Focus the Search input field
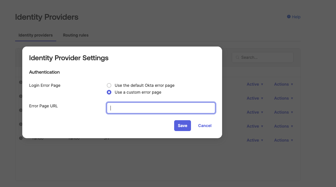336x187 pixels. click(x=265, y=57)
